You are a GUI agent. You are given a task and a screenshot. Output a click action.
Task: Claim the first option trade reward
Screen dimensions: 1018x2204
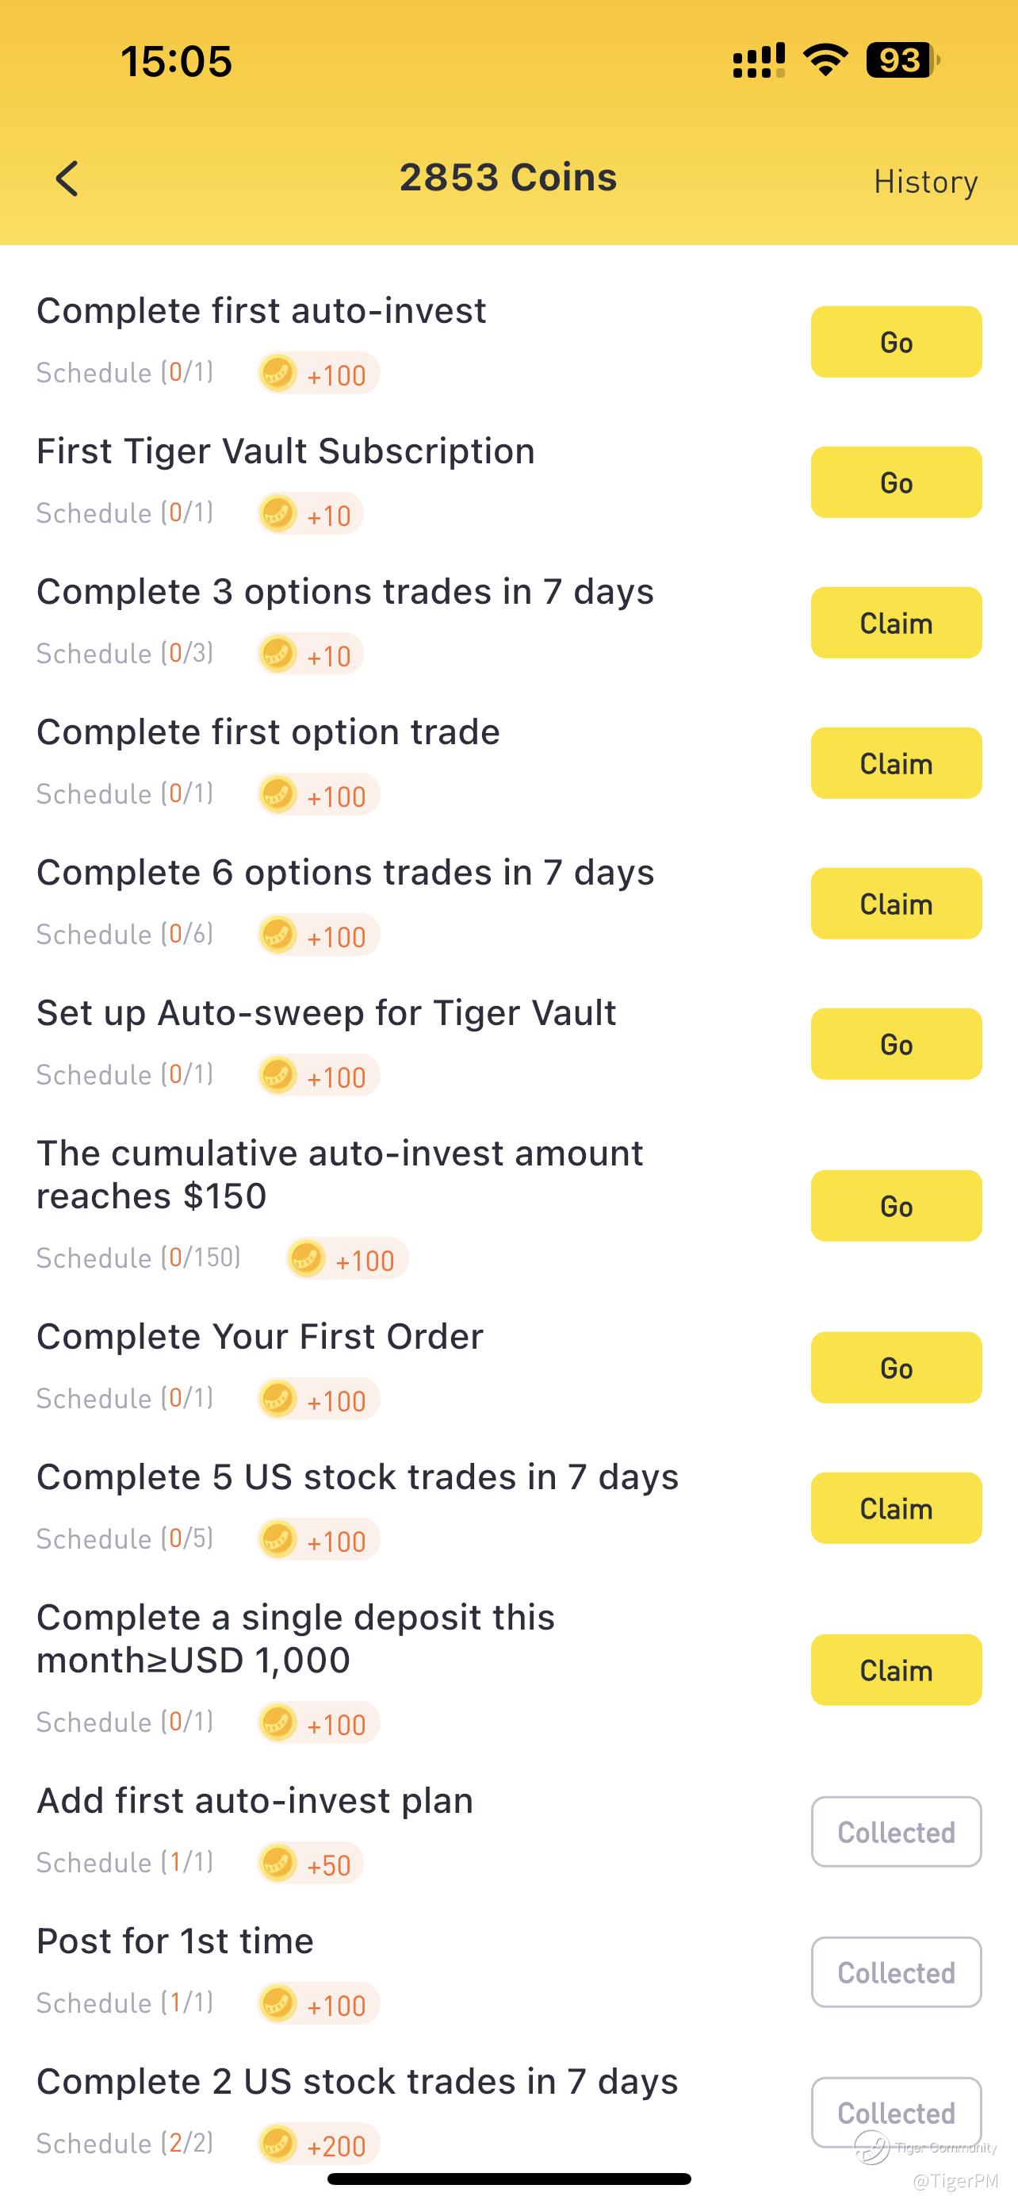click(x=896, y=763)
